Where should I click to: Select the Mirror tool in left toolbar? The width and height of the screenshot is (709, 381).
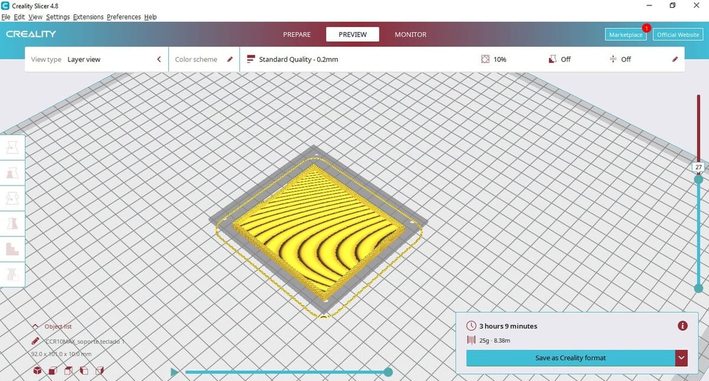pyautogui.click(x=12, y=223)
